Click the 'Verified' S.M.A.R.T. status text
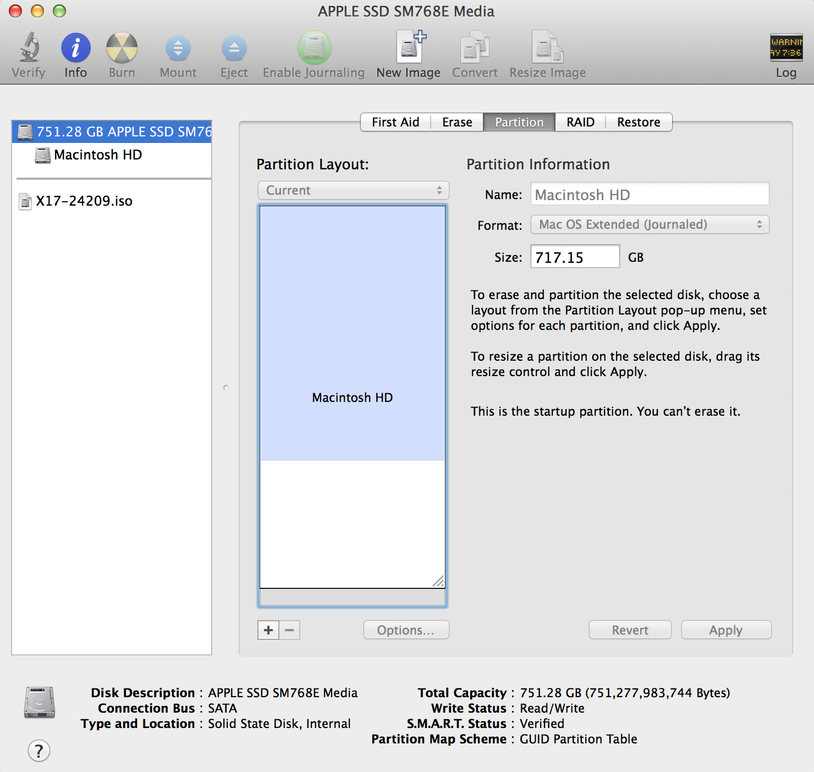 [x=542, y=724]
